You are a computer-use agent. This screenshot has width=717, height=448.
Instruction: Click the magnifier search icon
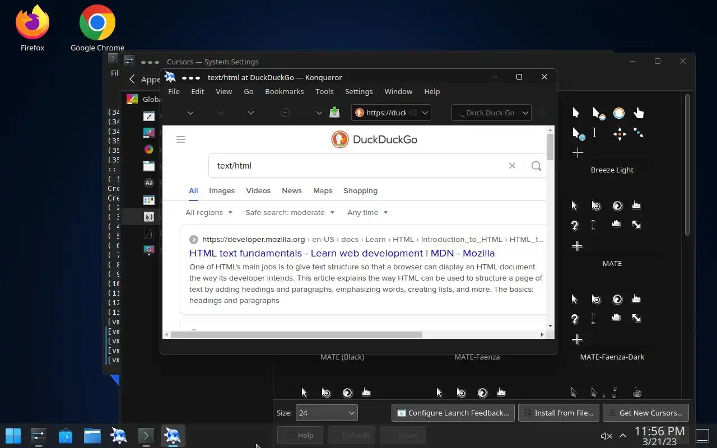pos(536,166)
